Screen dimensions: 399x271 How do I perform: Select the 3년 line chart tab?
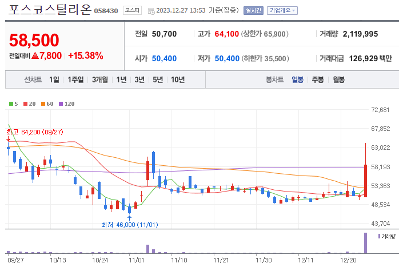click(x=139, y=79)
